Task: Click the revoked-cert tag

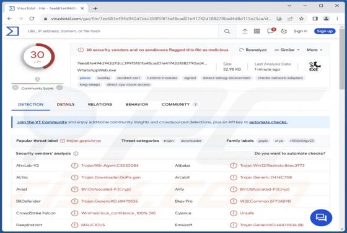Action: 128,78
